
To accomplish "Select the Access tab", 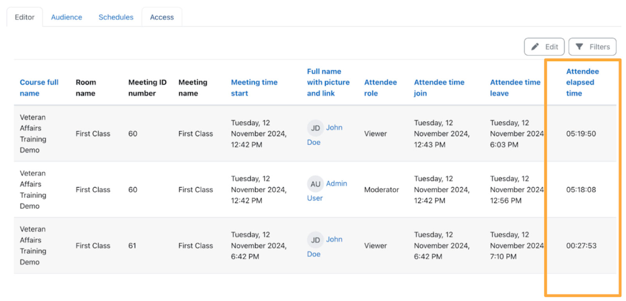I will [x=162, y=17].
